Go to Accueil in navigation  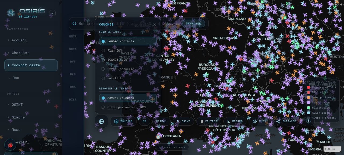click(31, 40)
